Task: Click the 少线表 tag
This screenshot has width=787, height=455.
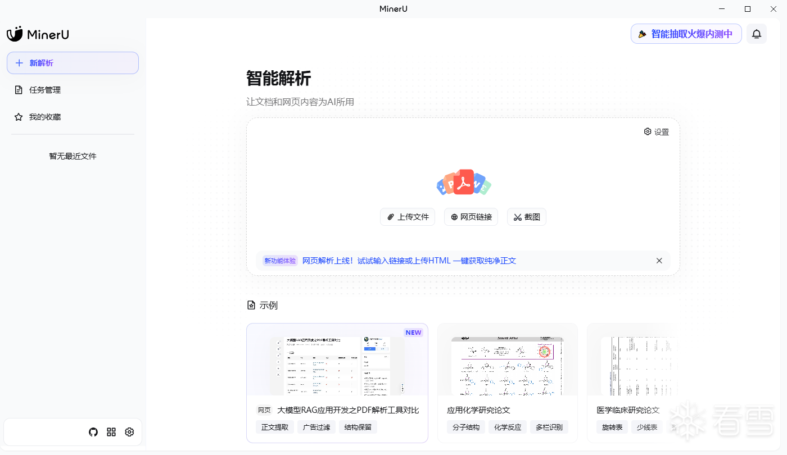Action: (x=647, y=427)
